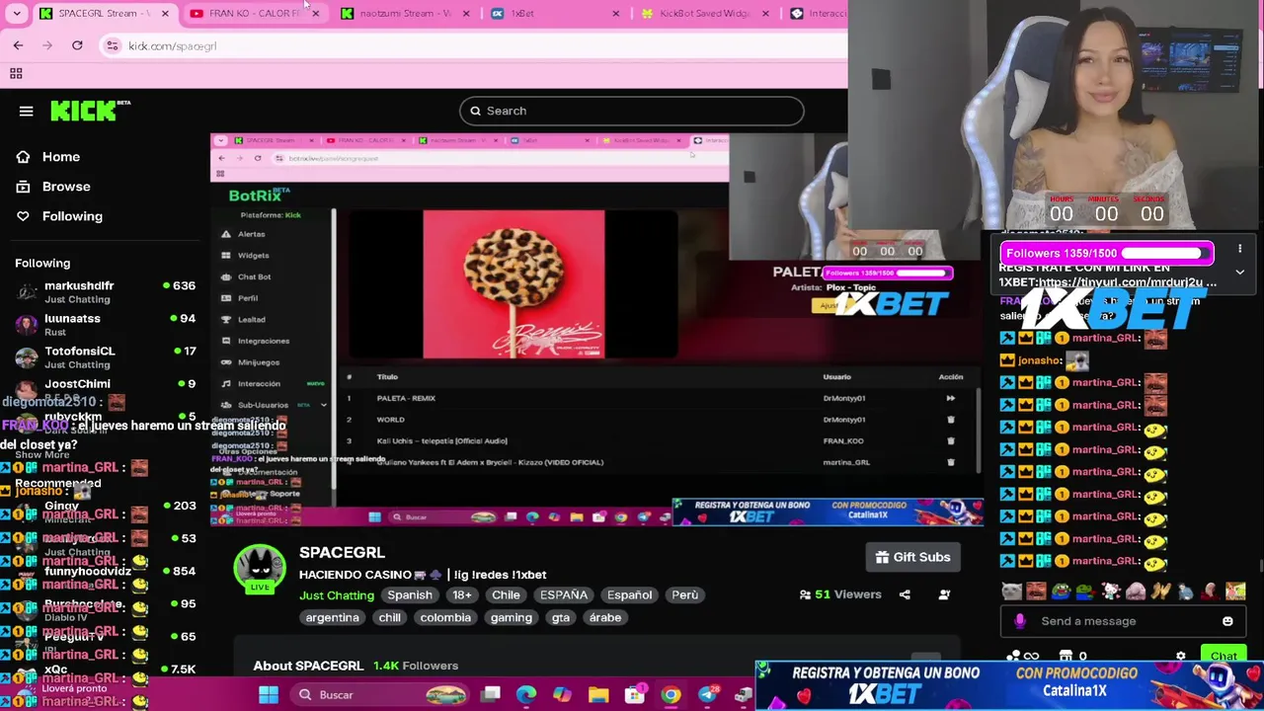The height and width of the screenshot is (711, 1264).
Task: Close the SPACEGRL Stream tab
Action: 165,14
